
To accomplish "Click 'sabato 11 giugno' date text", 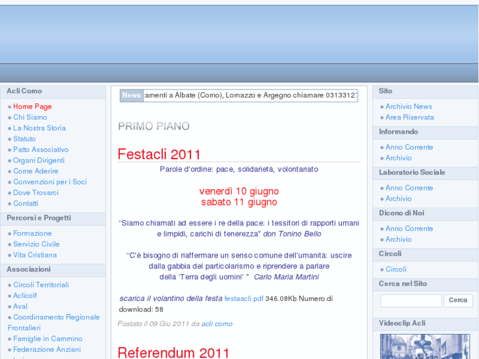I will click(x=239, y=202).
